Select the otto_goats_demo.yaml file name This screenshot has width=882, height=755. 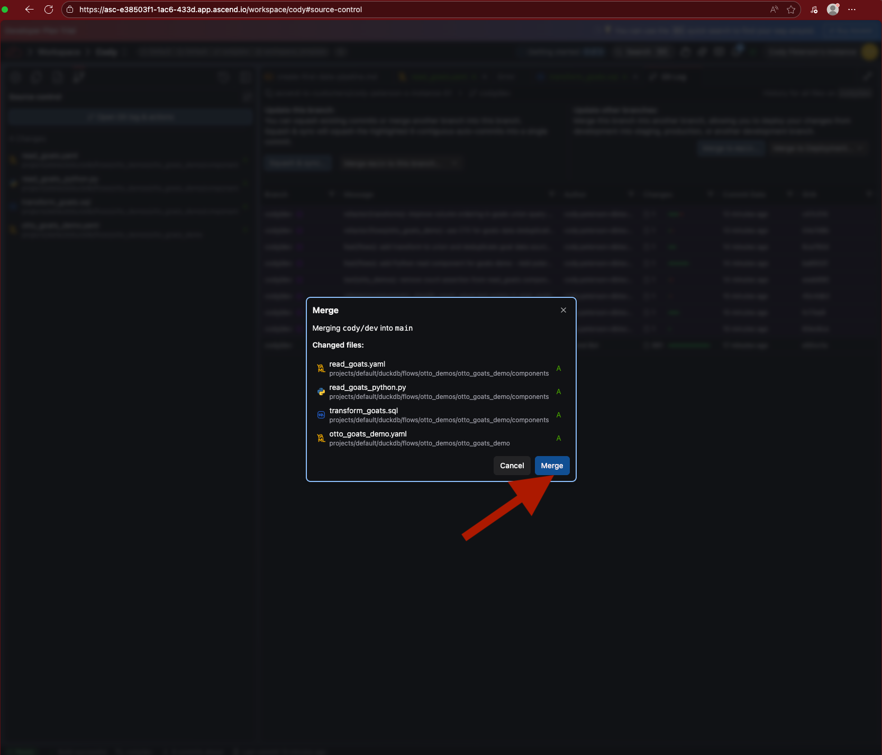point(368,434)
